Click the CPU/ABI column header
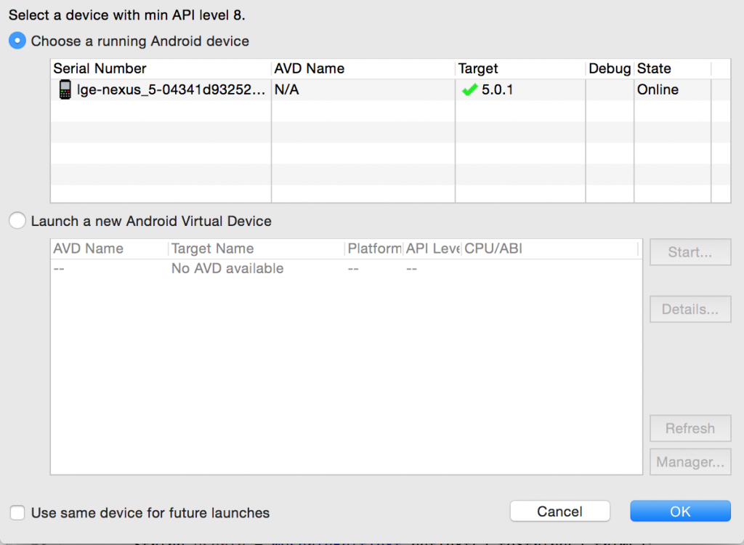The height and width of the screenshot is (545, 744). (x=493, y=249)
